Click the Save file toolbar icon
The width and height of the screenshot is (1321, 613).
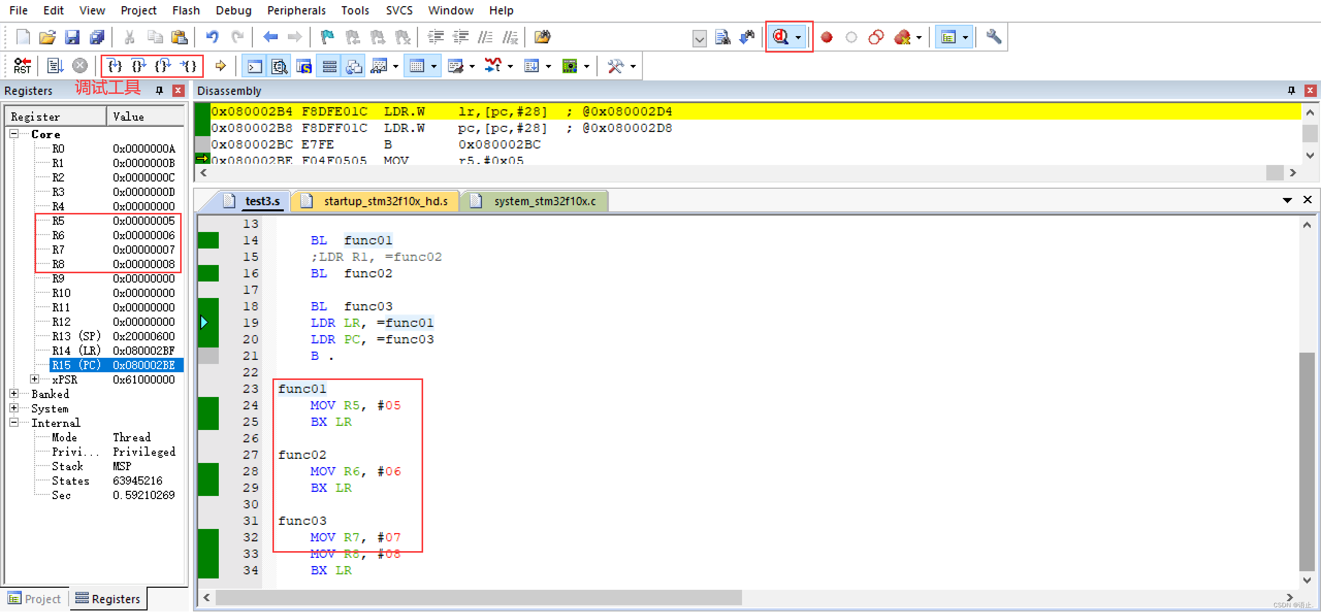coord(72,37)
